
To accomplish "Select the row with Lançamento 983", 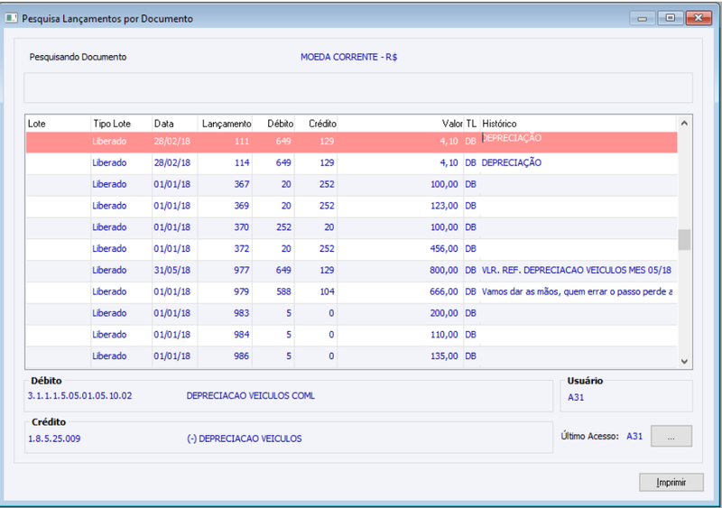I will (351, 313).
